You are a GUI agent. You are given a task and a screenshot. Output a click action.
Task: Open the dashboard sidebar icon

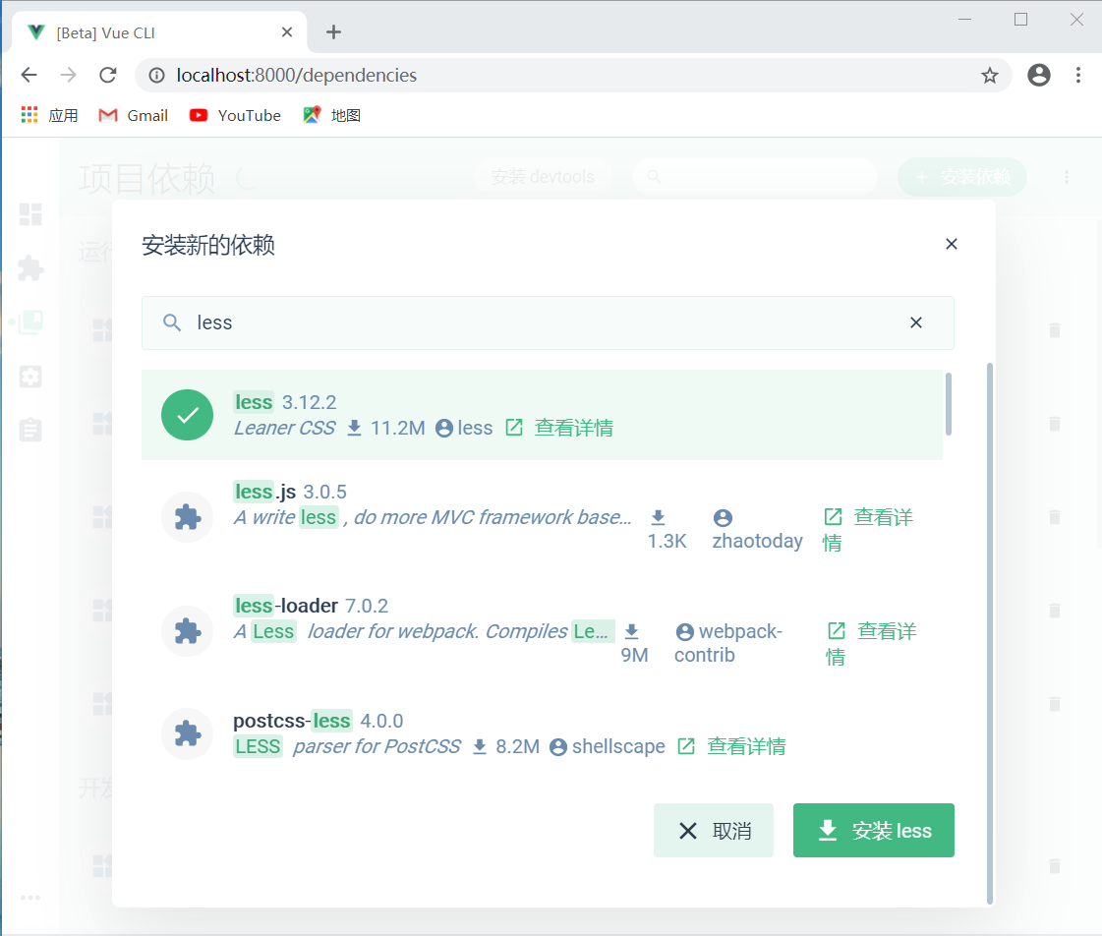tap(30, 214)
